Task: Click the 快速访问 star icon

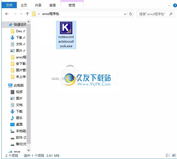Action: 11,25
